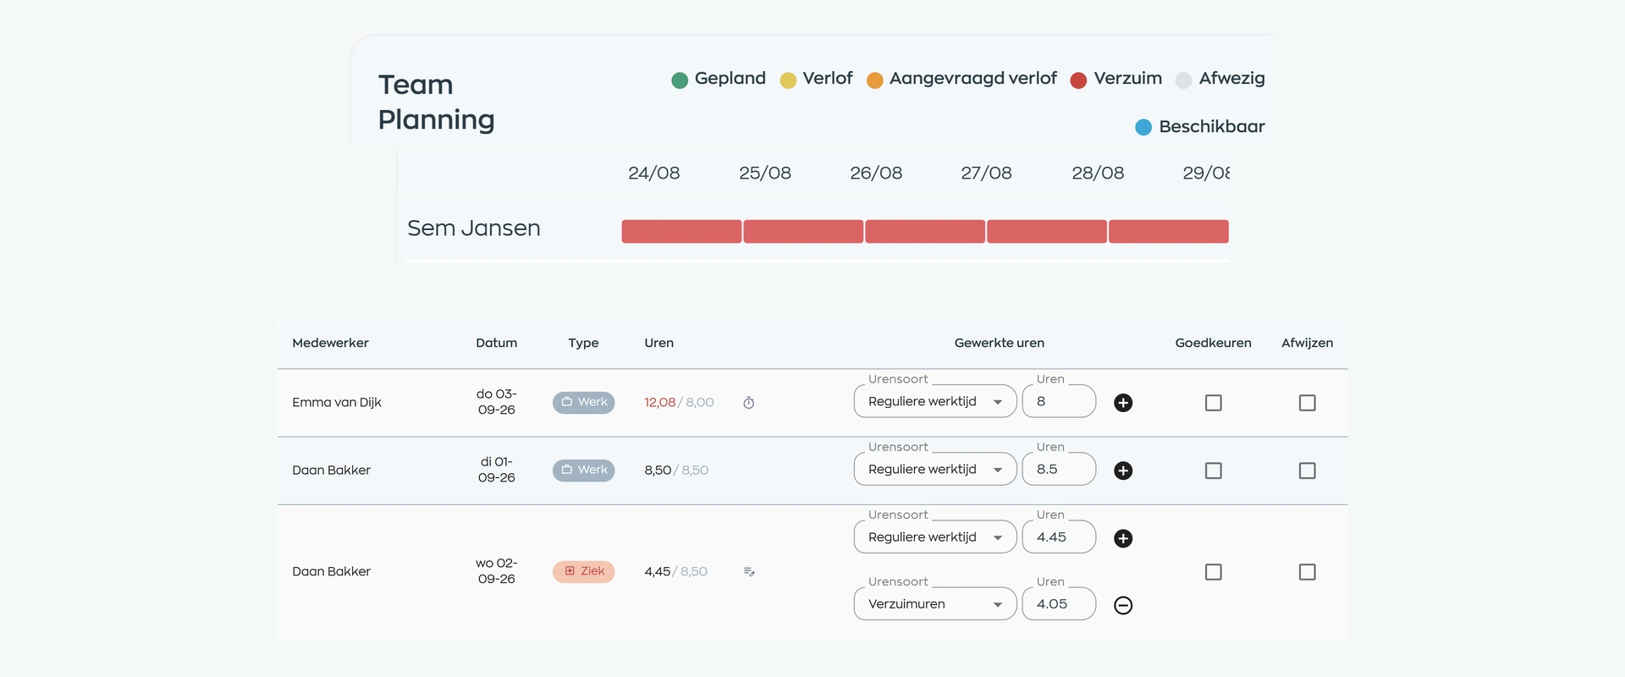The image size is (1625, 677).
Task: Click the Uren field with value 4.45
Action: (1059, 537)
